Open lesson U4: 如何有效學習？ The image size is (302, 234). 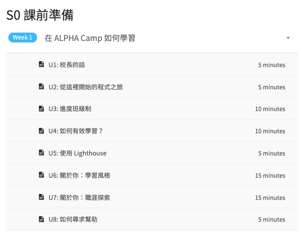coord(76,131)
